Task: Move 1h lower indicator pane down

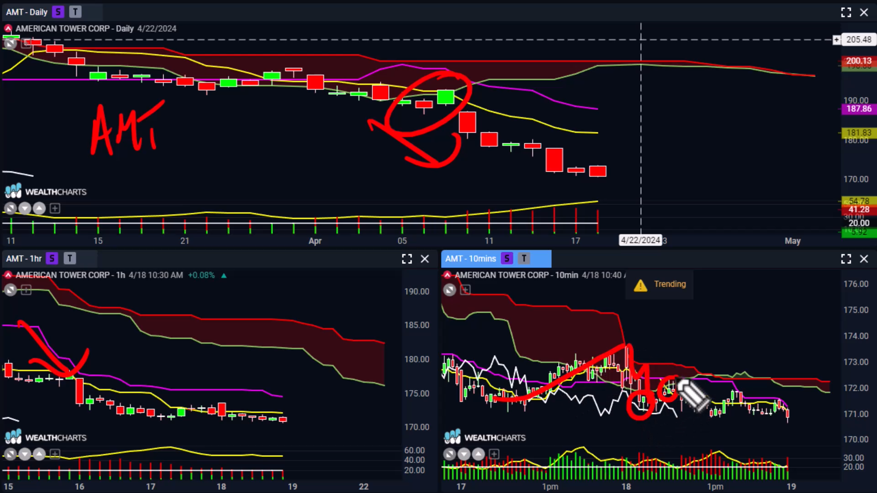Action: pos(25,454)
